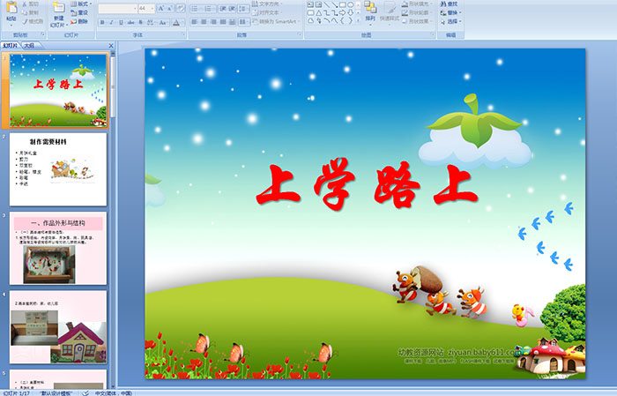Image resolution: width=617 pixels, height=396 pixels.
Task: Select the Format Painter (格式刷) brush
Action: (x=33, y=21)
